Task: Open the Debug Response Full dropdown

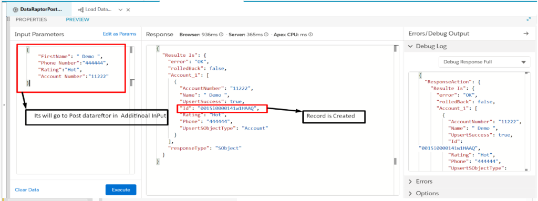Action: pos(484,62)
